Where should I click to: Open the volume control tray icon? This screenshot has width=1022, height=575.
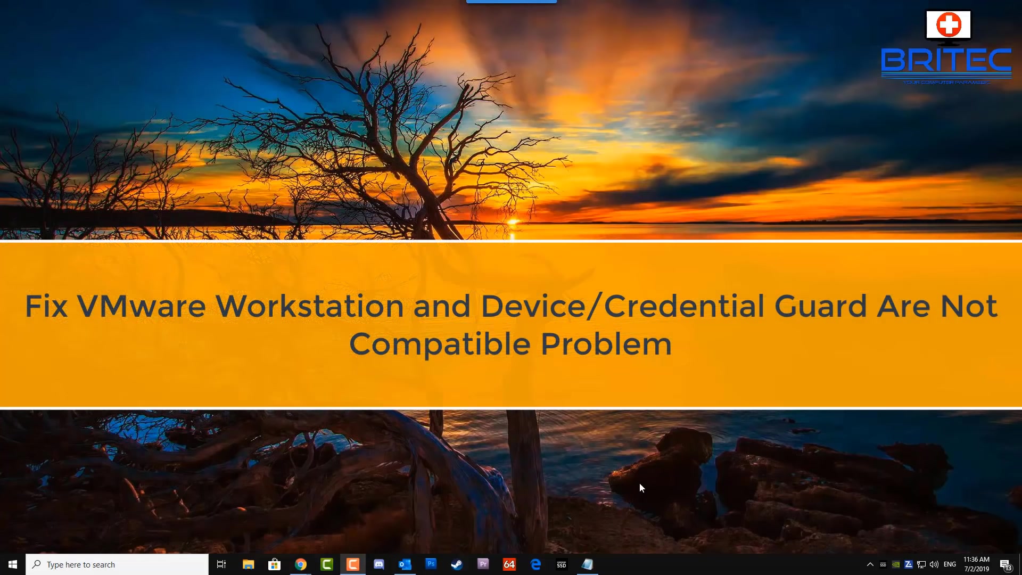(934, 564)
